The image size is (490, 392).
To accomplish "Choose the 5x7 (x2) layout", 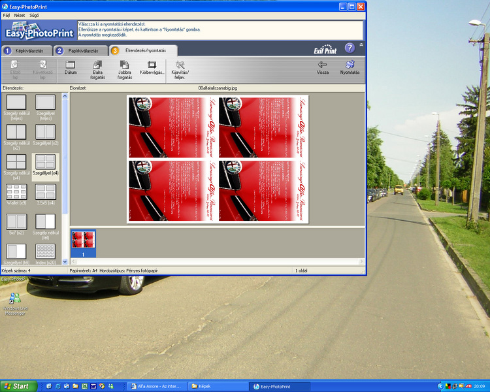I will (x=16, y=224).
